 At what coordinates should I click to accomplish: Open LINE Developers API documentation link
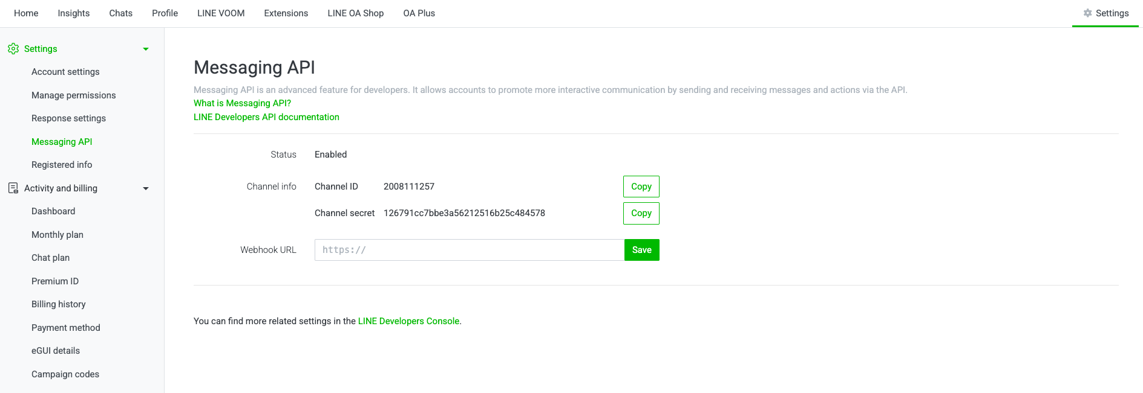266,117
